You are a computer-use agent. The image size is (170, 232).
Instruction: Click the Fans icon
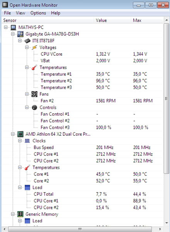point(34,94)
